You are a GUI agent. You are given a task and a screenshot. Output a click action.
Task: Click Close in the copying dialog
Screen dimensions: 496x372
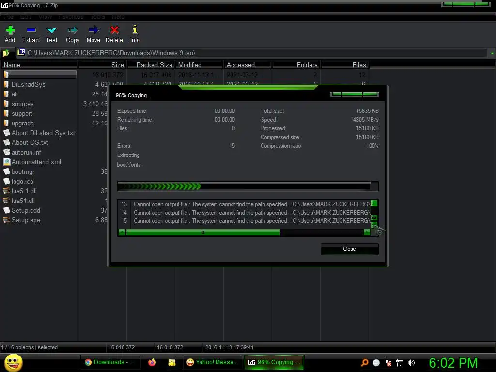click(x=349, y=249)
